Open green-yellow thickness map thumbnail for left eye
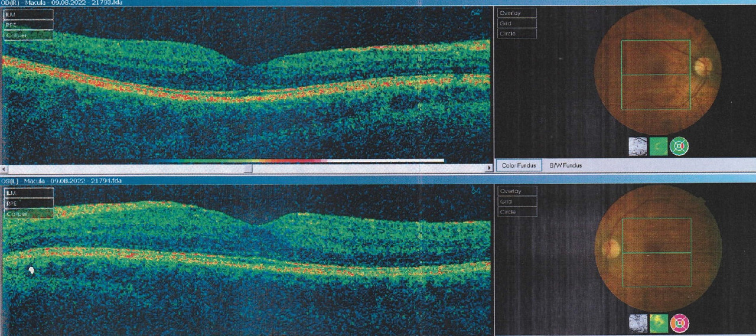 [x=659, y=323]
